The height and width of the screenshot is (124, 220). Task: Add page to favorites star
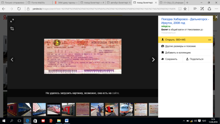185,9
